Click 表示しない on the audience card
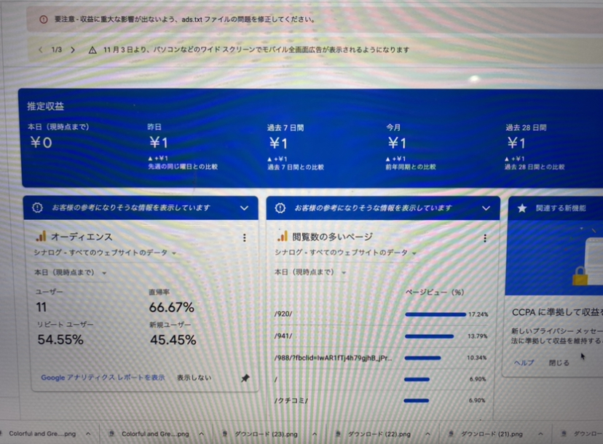603x444 pixels. [194, 378]
